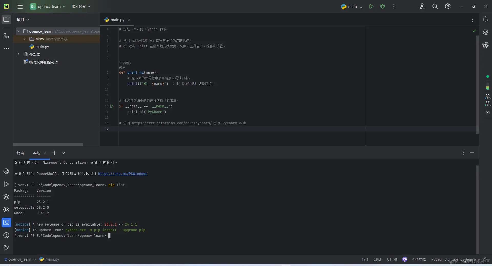Click main.py breadcrumb in status bar
This screenshot has height=266, width=492.
coord(49,259)
